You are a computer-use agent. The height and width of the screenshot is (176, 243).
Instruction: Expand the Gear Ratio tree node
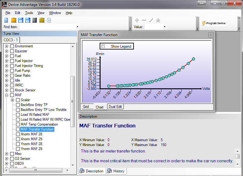pos(6,75)
